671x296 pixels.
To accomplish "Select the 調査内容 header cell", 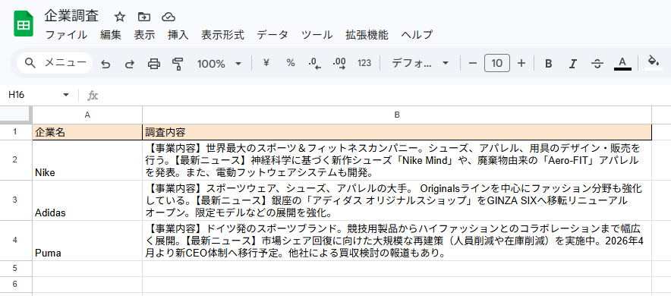I will [x=397, y=132].
